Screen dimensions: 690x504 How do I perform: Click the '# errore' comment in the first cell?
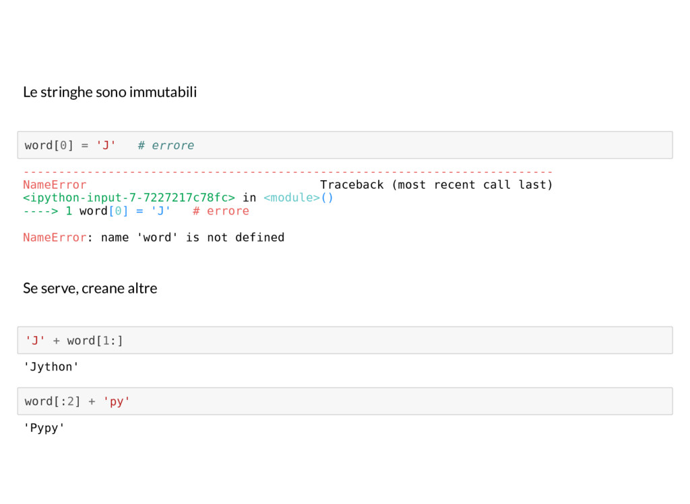pyautogui.click(x=166, y=145)
